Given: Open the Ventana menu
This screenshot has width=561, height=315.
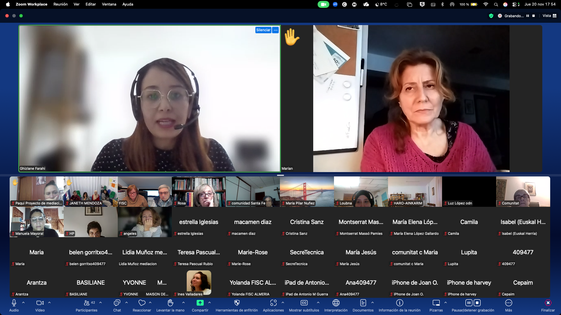Looking at the screenshot, I should (x=109, y=4).
